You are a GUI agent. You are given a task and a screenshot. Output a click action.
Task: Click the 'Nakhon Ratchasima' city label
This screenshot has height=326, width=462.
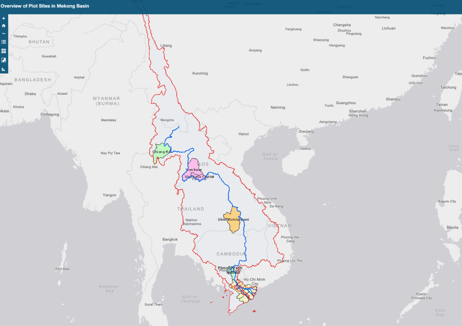[x=192, y=222]
